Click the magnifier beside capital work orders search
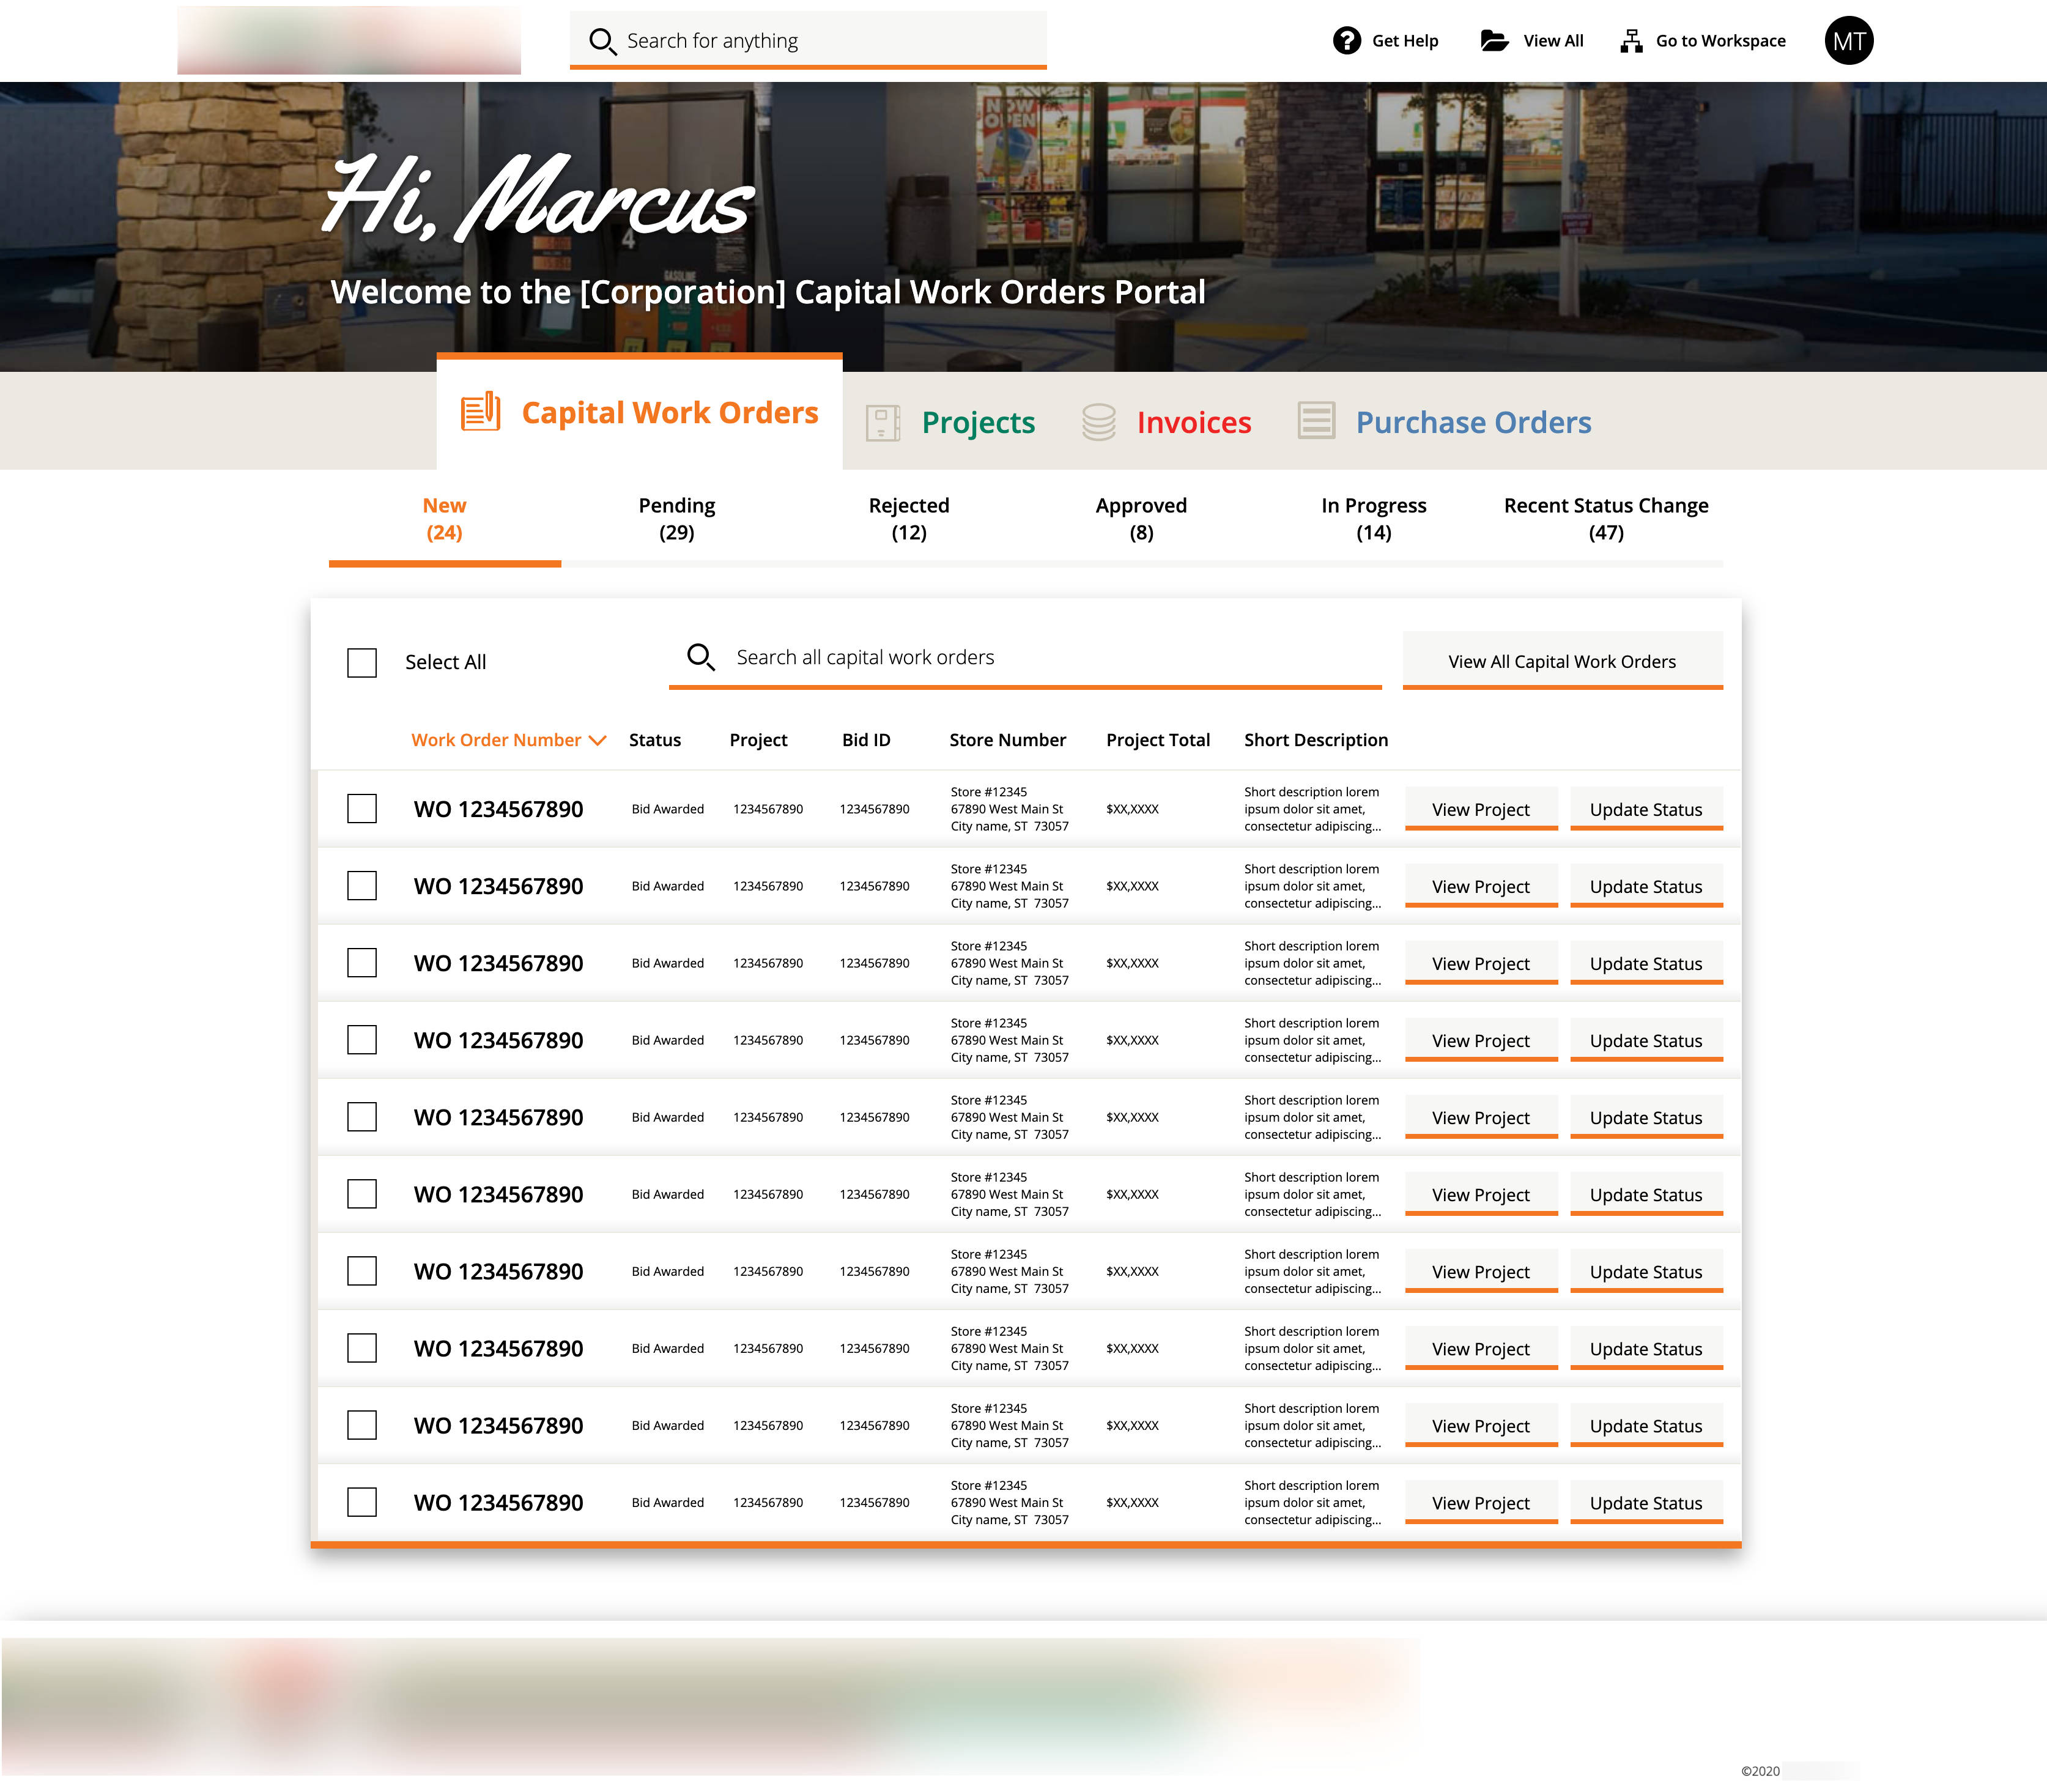 pyautogui.click(x=701, y=657)
